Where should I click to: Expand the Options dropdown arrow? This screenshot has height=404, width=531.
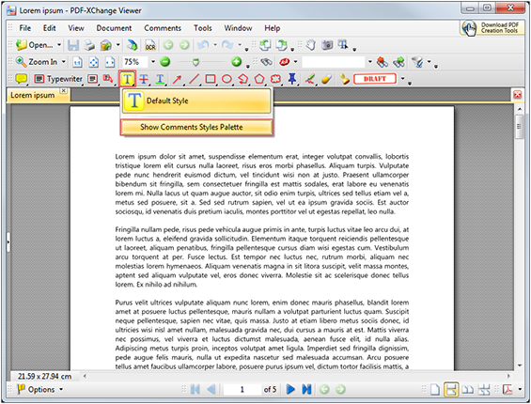pos(61,390)
